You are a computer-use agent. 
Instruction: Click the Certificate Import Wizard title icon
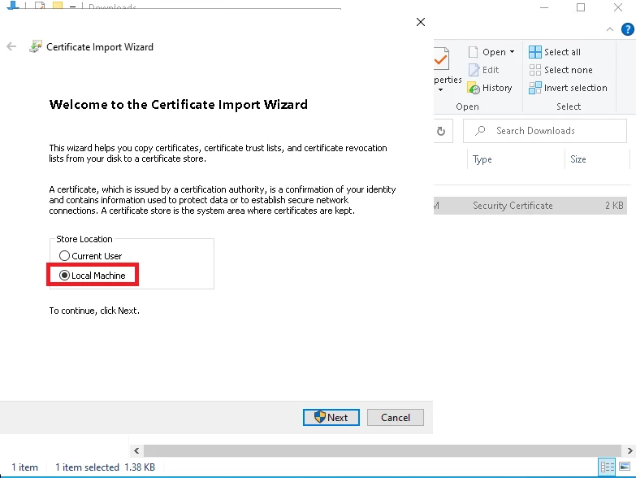point(36,46)
